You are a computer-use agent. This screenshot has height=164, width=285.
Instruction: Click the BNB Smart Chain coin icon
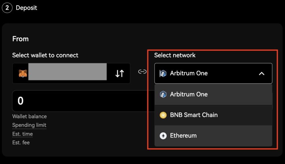163,115
